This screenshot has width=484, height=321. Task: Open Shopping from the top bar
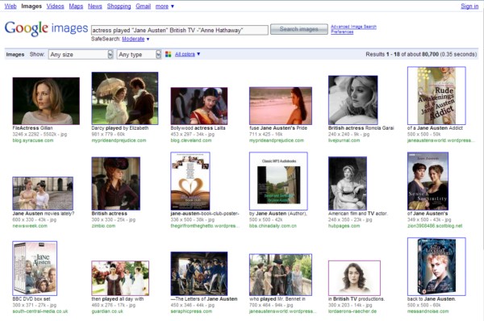point(119,6)
